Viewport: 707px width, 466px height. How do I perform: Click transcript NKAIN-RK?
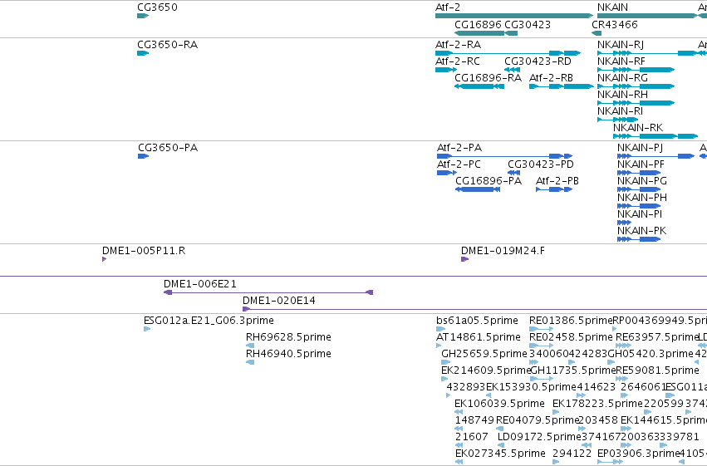click(638, 128)
